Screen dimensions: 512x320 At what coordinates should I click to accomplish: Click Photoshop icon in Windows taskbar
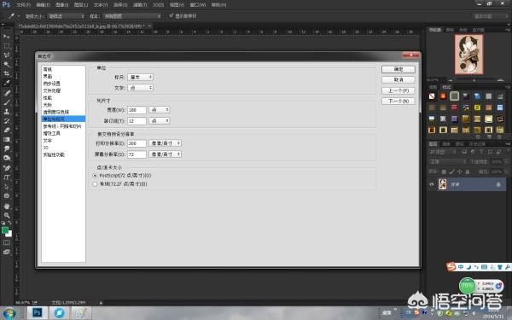(37, 313)
